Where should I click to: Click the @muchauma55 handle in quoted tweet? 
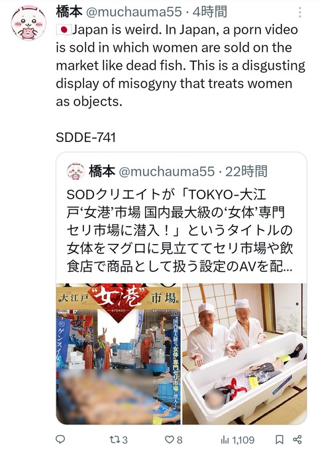pyautogui.click(x=166, y=171)
